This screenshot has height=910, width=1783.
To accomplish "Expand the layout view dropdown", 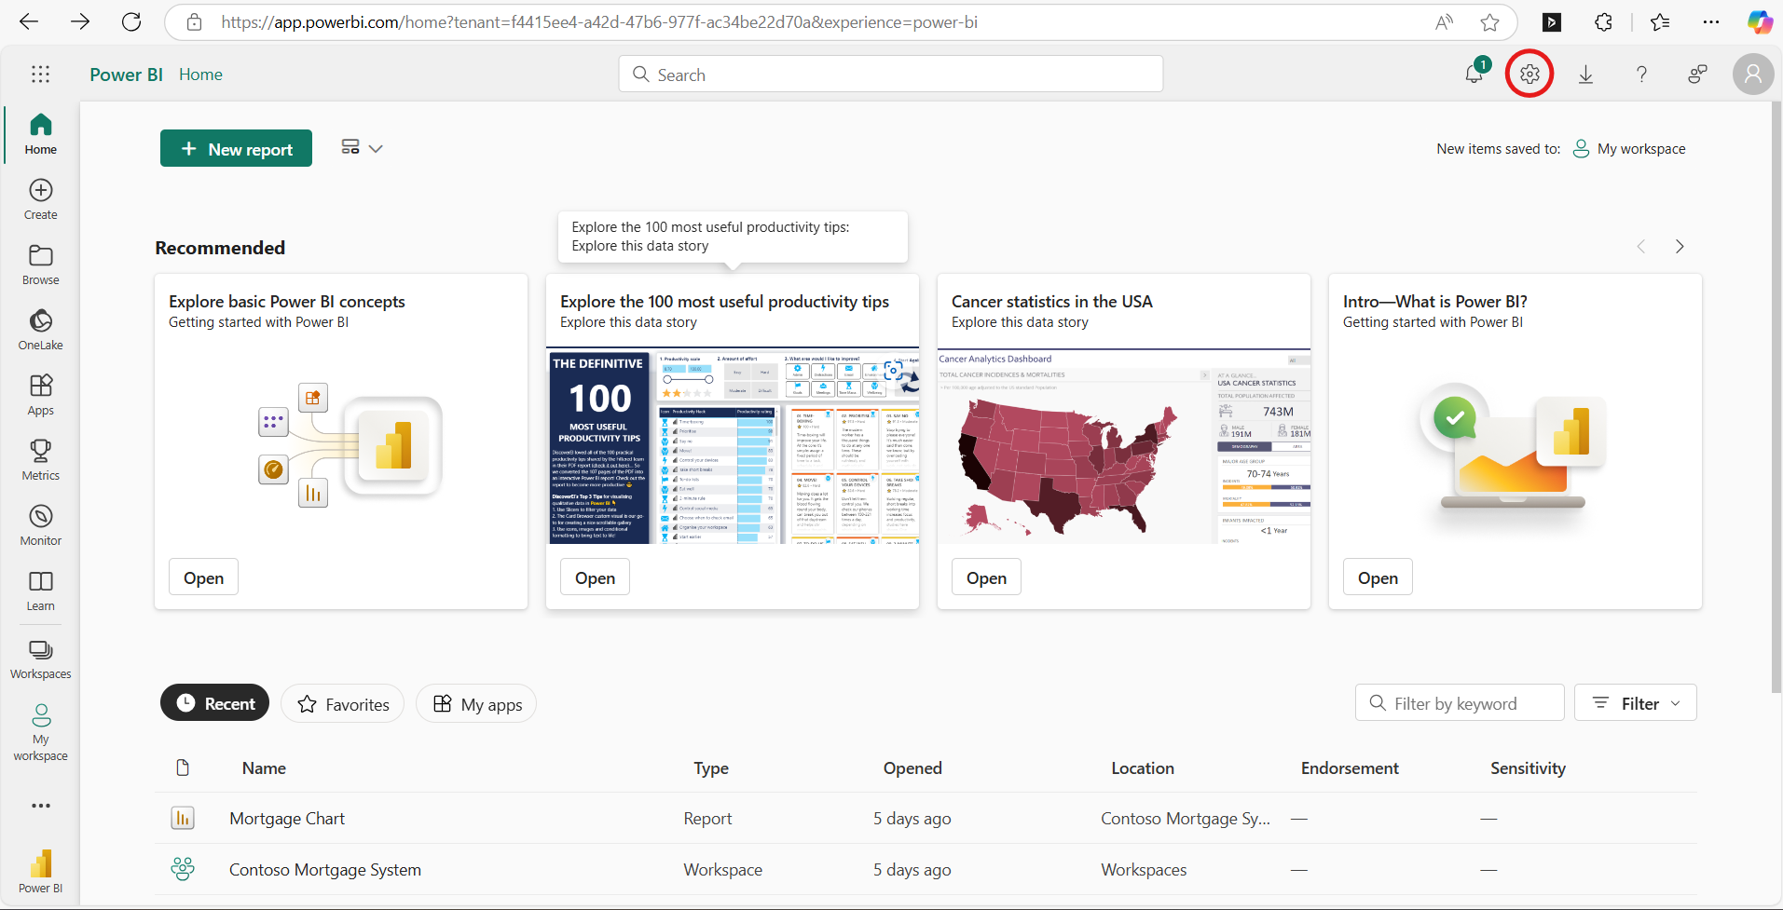I will [x=362, y=148].
